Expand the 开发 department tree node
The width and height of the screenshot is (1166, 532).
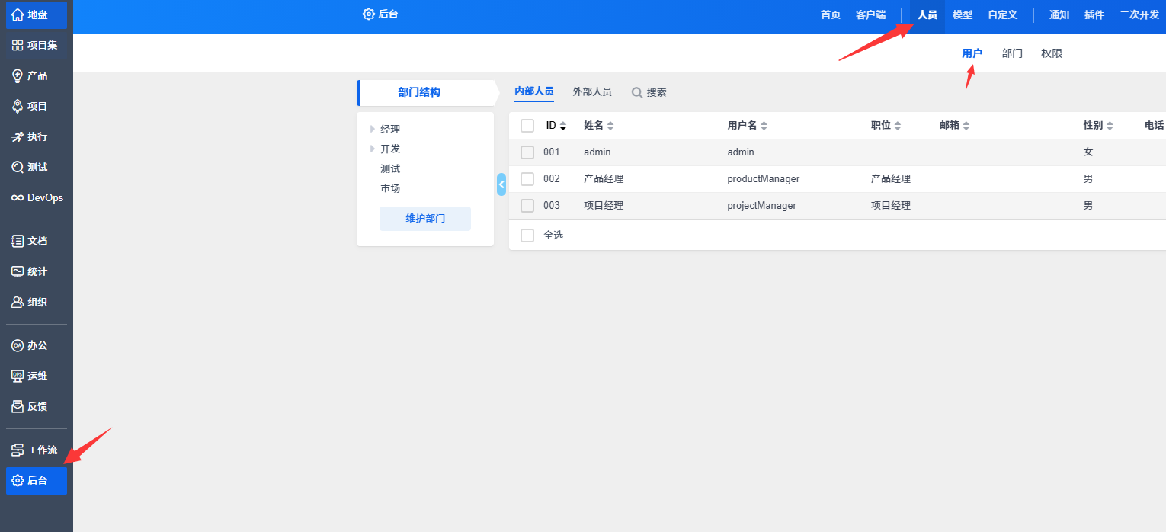(x=373, y=149)
